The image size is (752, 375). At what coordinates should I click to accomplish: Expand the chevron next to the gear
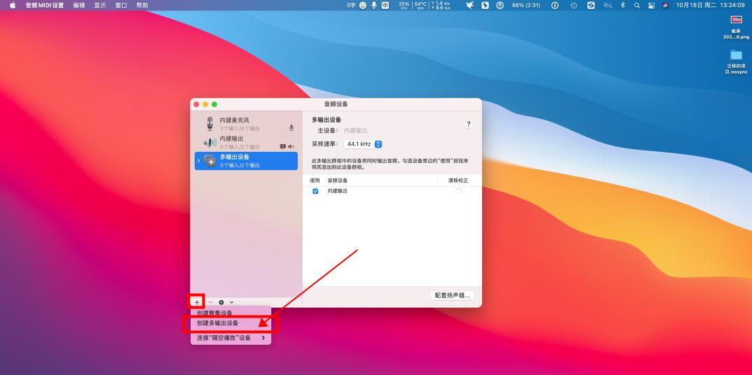(x=231, y=302)
